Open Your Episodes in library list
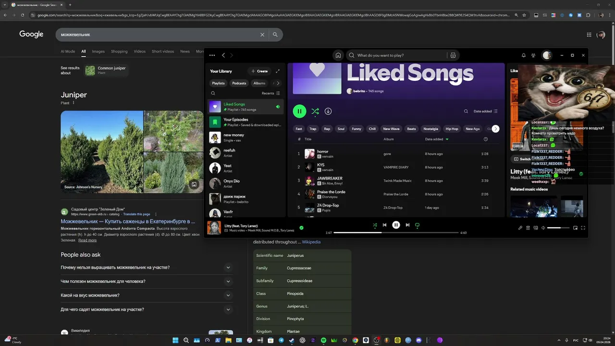This screenshot has height=346, width=615. click(x=246, y=122)
